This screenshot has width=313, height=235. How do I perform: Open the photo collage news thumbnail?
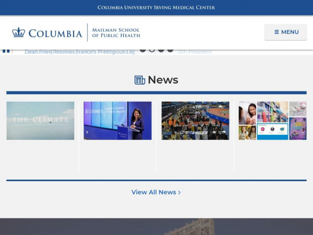[x=273, y=121]
